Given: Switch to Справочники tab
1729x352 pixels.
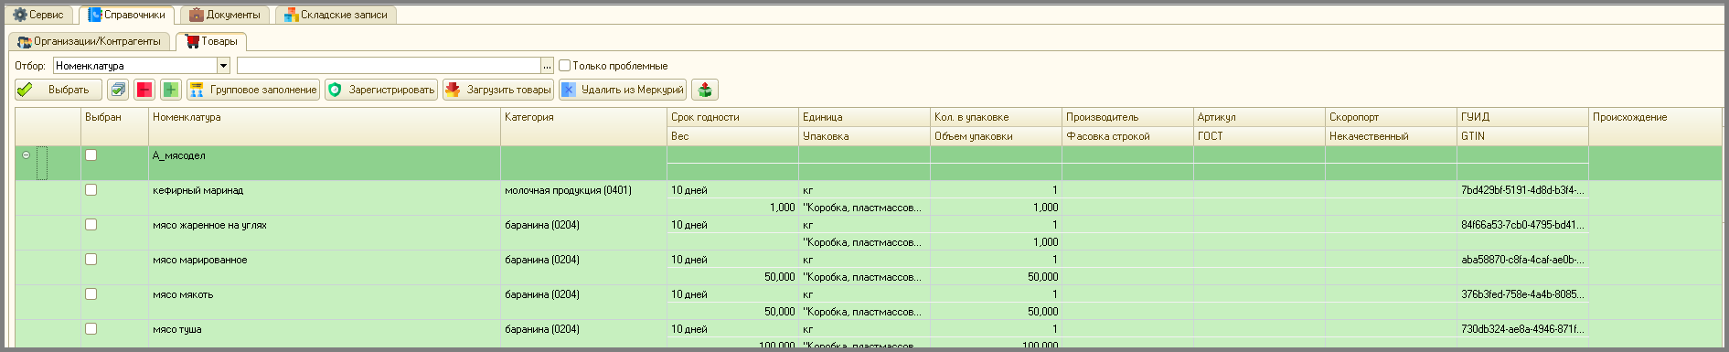Looking at the screenshot, I should (126, 15).
